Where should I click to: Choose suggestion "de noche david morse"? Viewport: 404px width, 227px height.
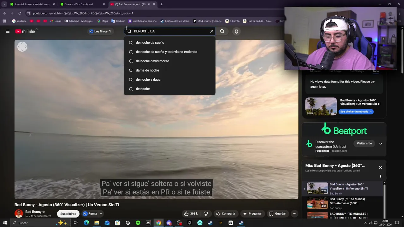click(x=169, y=61)
